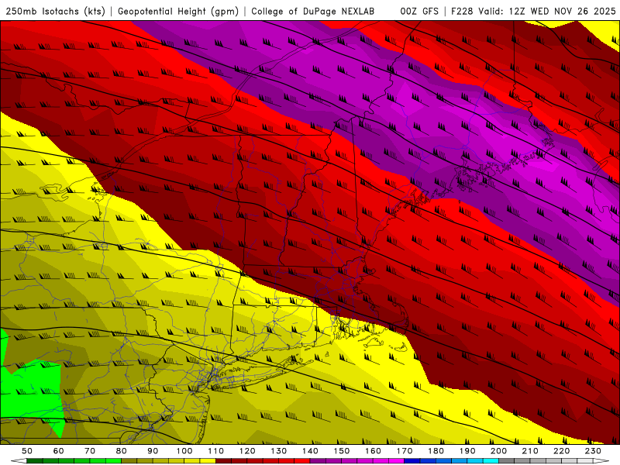Click the '150' label on color scale
Viewport: 620px width, 465px height.
tap(342, 451)
